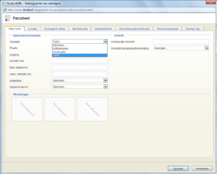Select the first empty image thumbnail placeholder

[x=27, y=109]
